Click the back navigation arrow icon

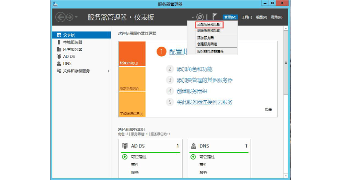pyautogui.click(x=60, y=17)
